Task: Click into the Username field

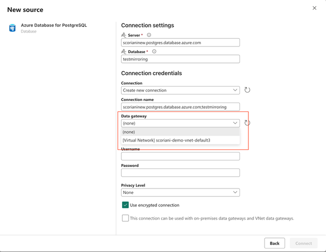Action: pyautogui.click(x=180, y=156)
